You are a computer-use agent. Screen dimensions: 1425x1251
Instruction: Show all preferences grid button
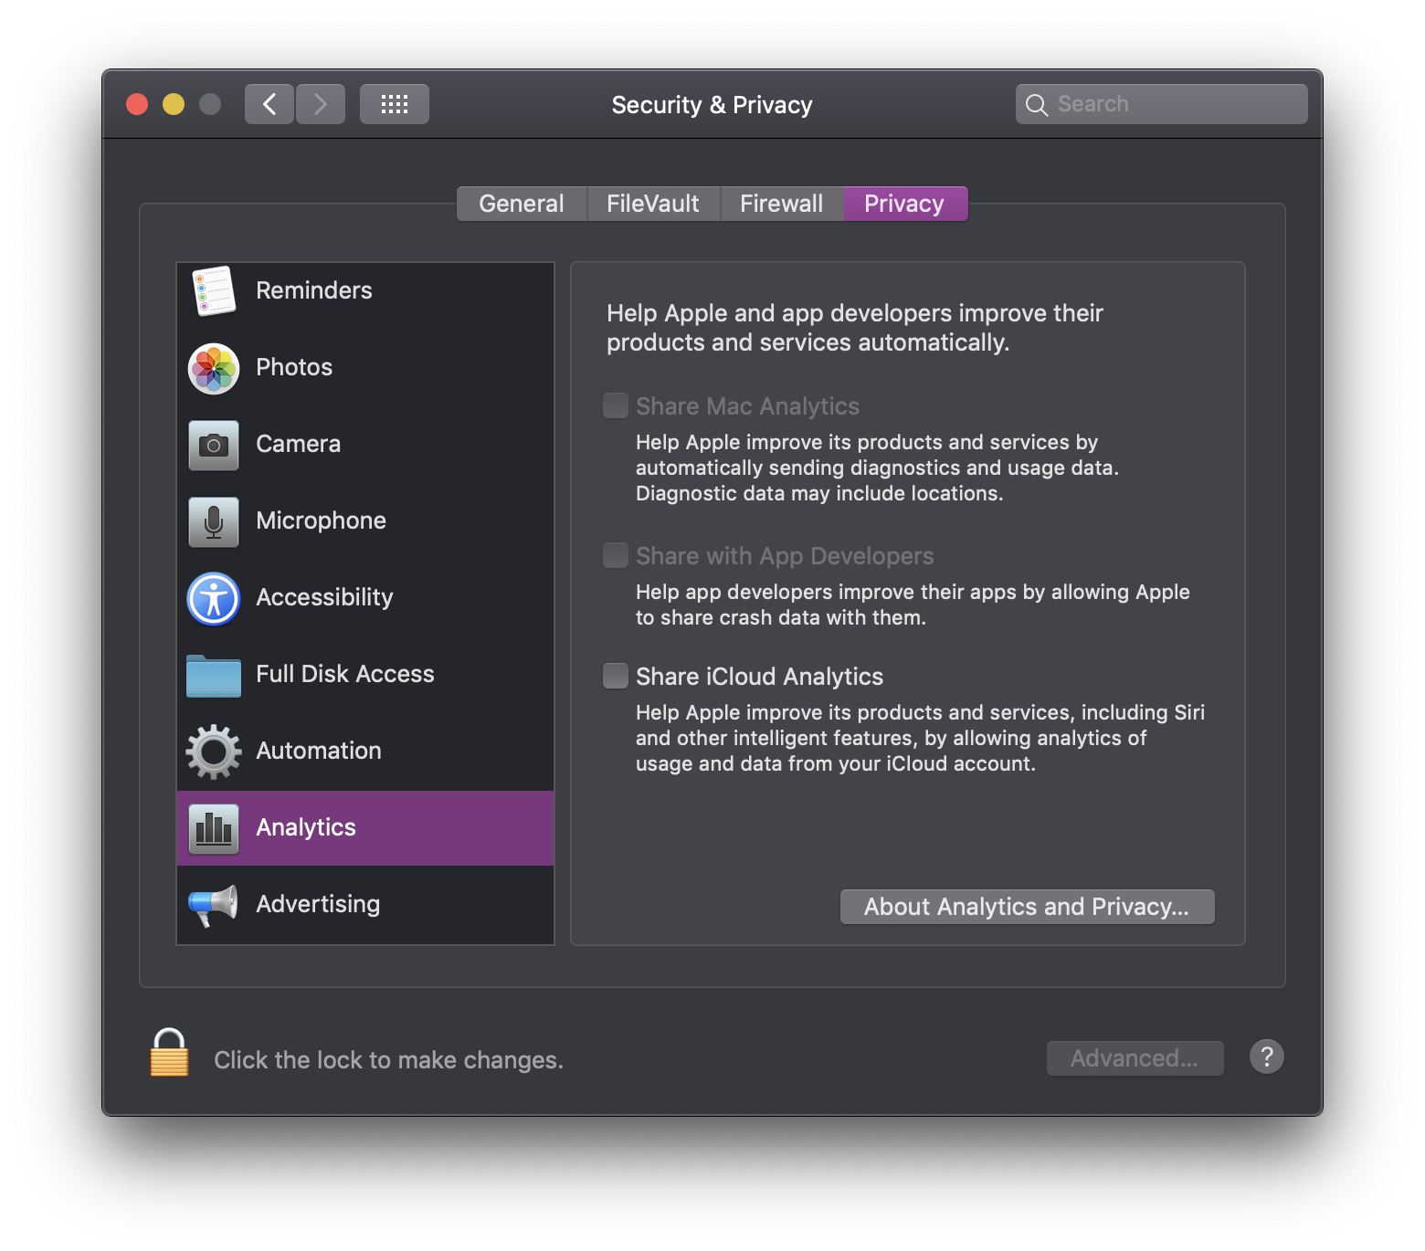click(394, 104)
